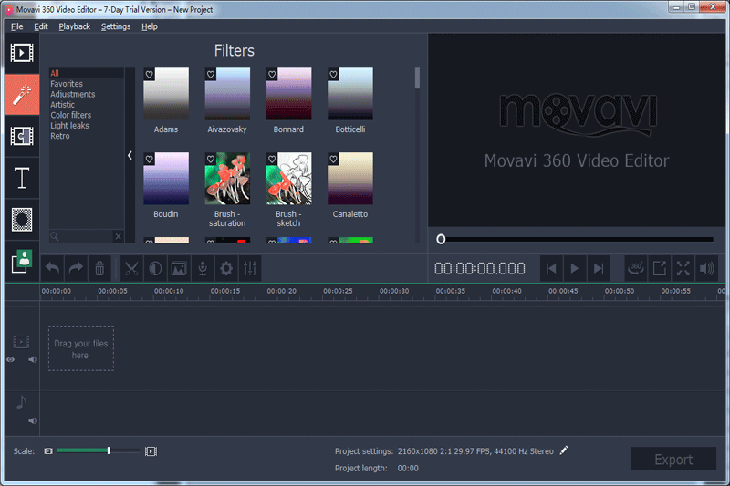Select the Favorites category
Image resolution: width=730 pixels, height=486 pixels.
click(x=67, y=84)
